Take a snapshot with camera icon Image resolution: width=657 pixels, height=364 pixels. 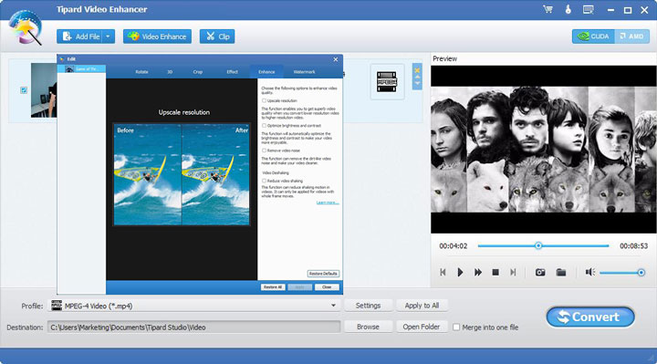[x=540, y=273]
